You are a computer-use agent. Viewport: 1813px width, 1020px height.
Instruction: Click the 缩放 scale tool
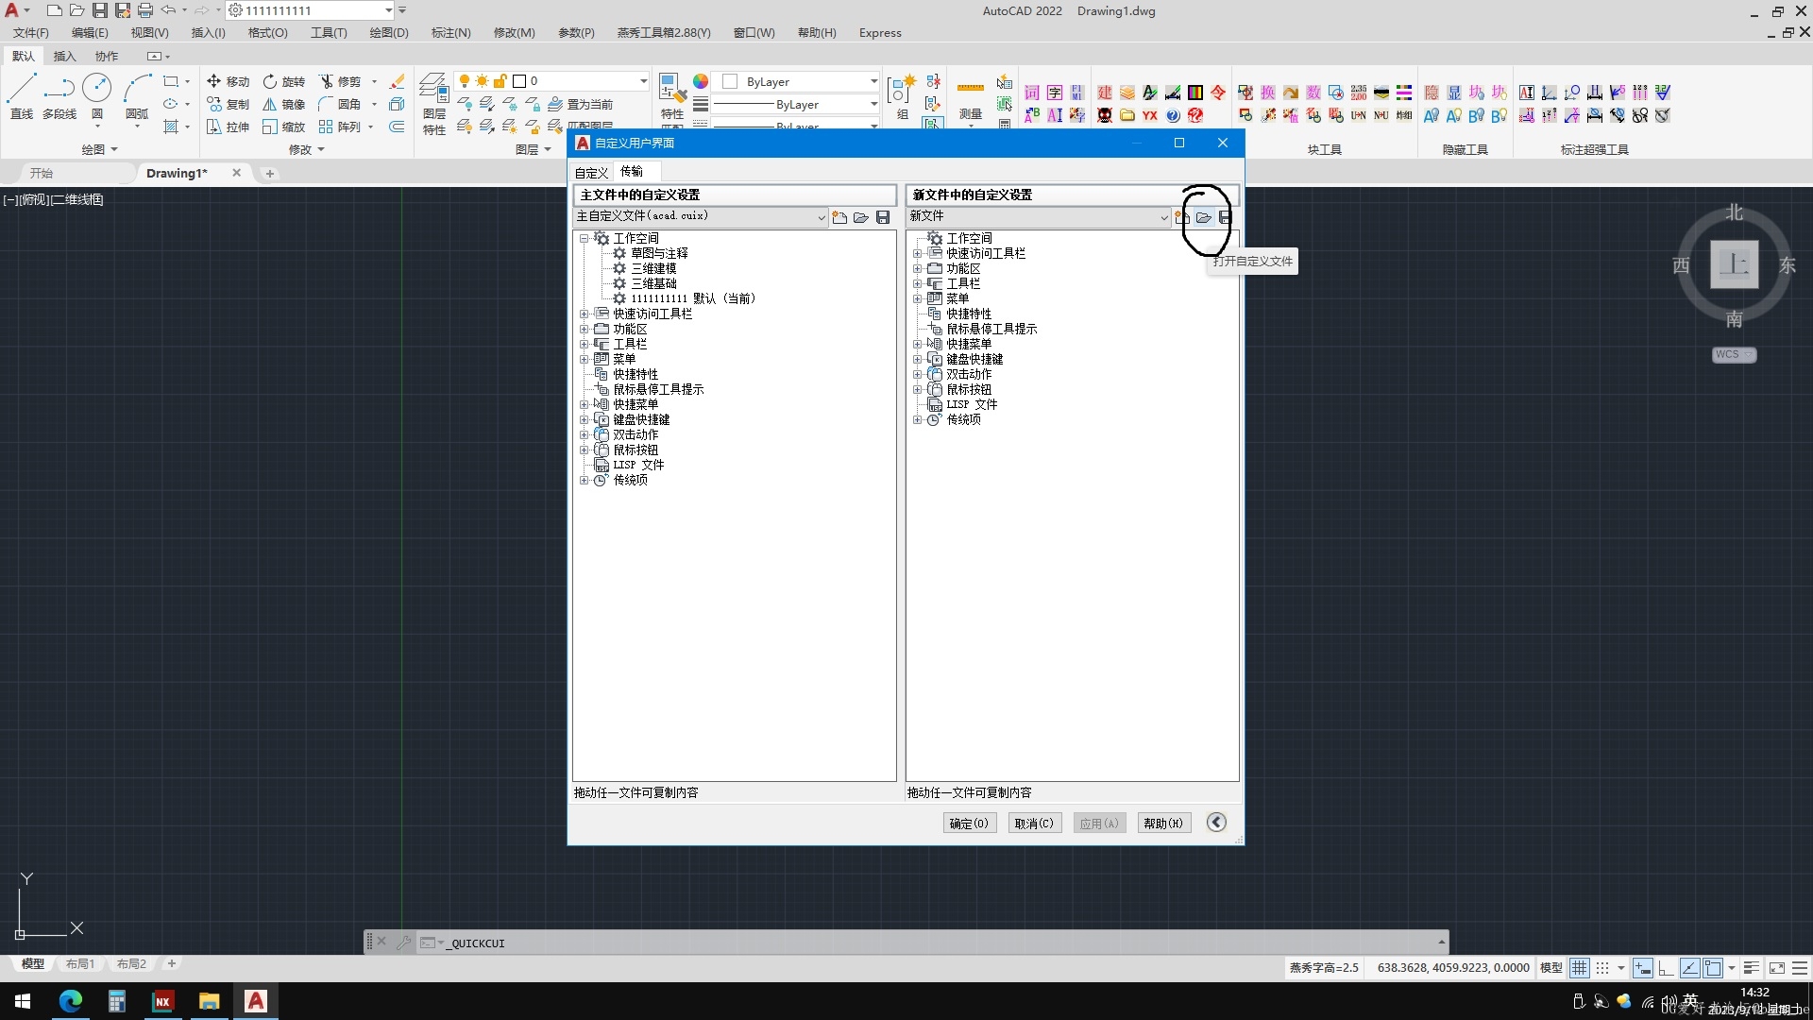[x=284, y=127]
